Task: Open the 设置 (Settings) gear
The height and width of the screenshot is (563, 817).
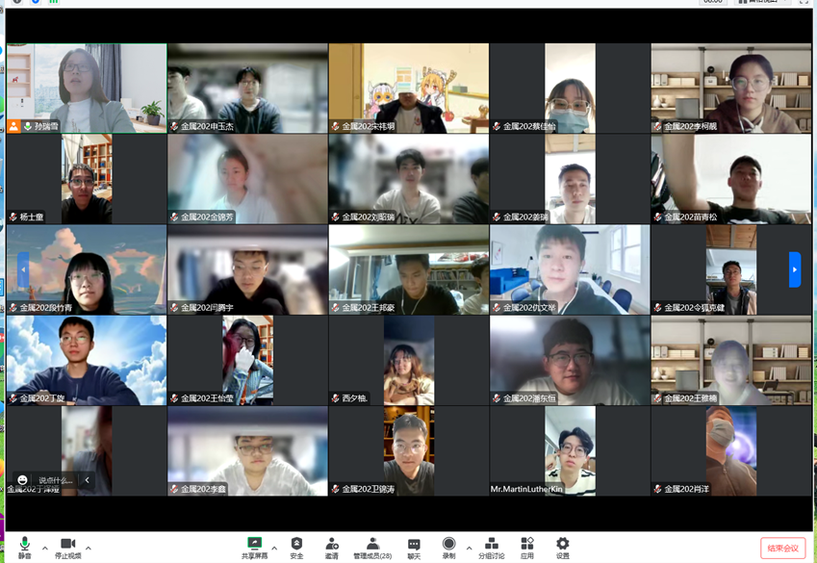Action: (563, 546)
